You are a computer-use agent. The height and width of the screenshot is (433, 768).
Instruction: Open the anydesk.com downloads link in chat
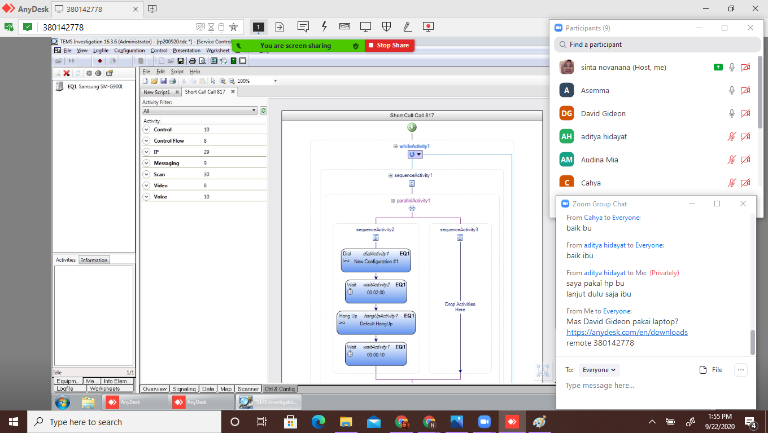[x=627, y=332]
